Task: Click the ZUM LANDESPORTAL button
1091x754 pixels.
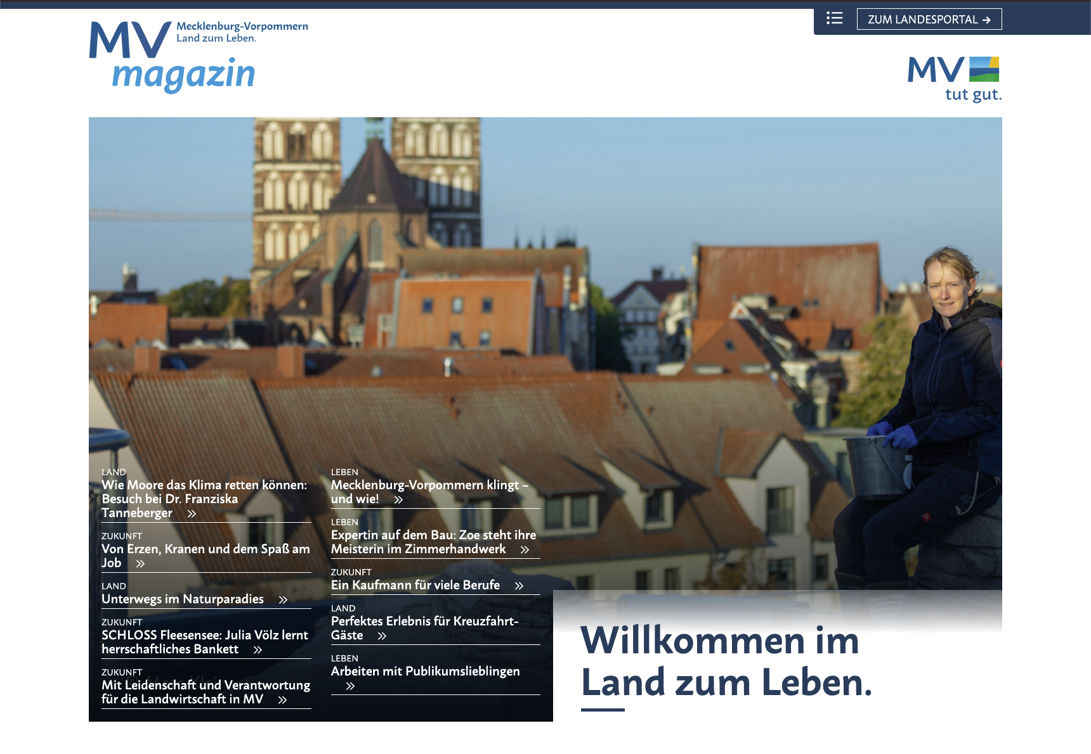Action: (929, 20)
